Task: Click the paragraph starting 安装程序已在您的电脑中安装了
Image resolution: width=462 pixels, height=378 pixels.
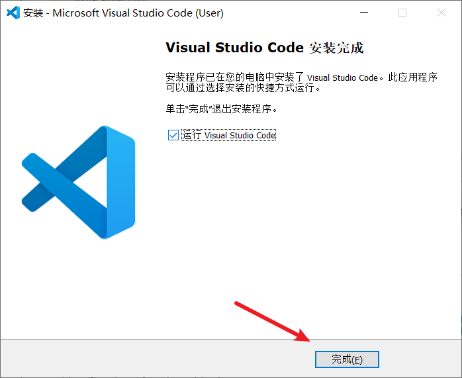Action: pyautogui.click(x=301, y=82)
